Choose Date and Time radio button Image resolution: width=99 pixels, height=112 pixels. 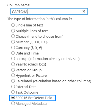[x=13, y=53]
